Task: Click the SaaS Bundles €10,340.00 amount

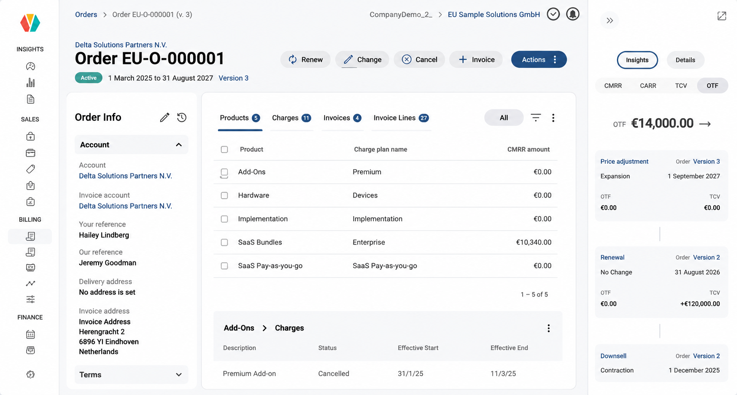Action: tap(534, 242)
